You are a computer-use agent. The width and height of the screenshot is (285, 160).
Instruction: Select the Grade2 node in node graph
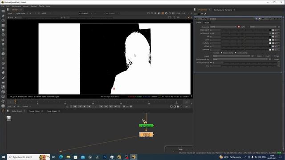pyautogui.click(x=146, y=135)
